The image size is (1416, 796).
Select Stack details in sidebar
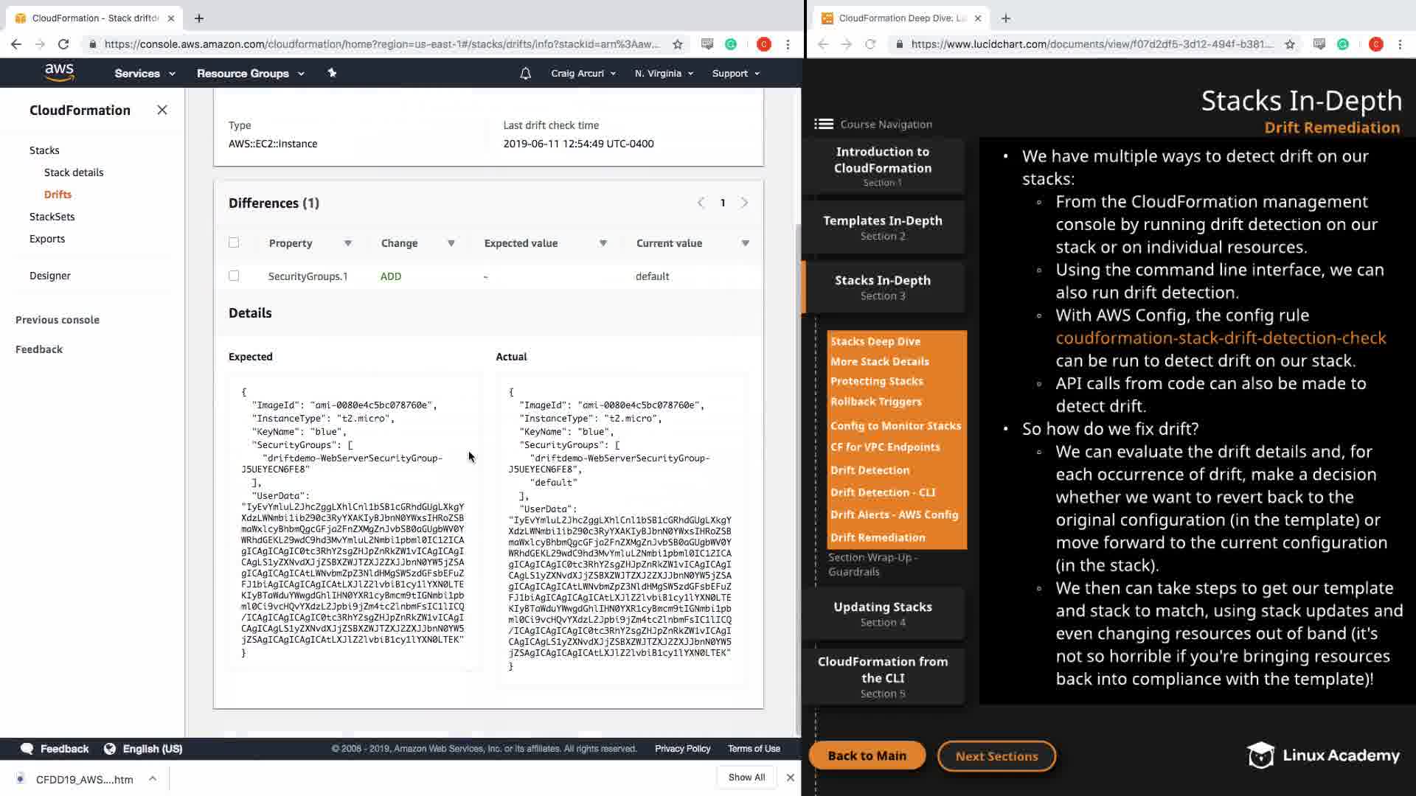pyautogui.click(x=74, y=172)
